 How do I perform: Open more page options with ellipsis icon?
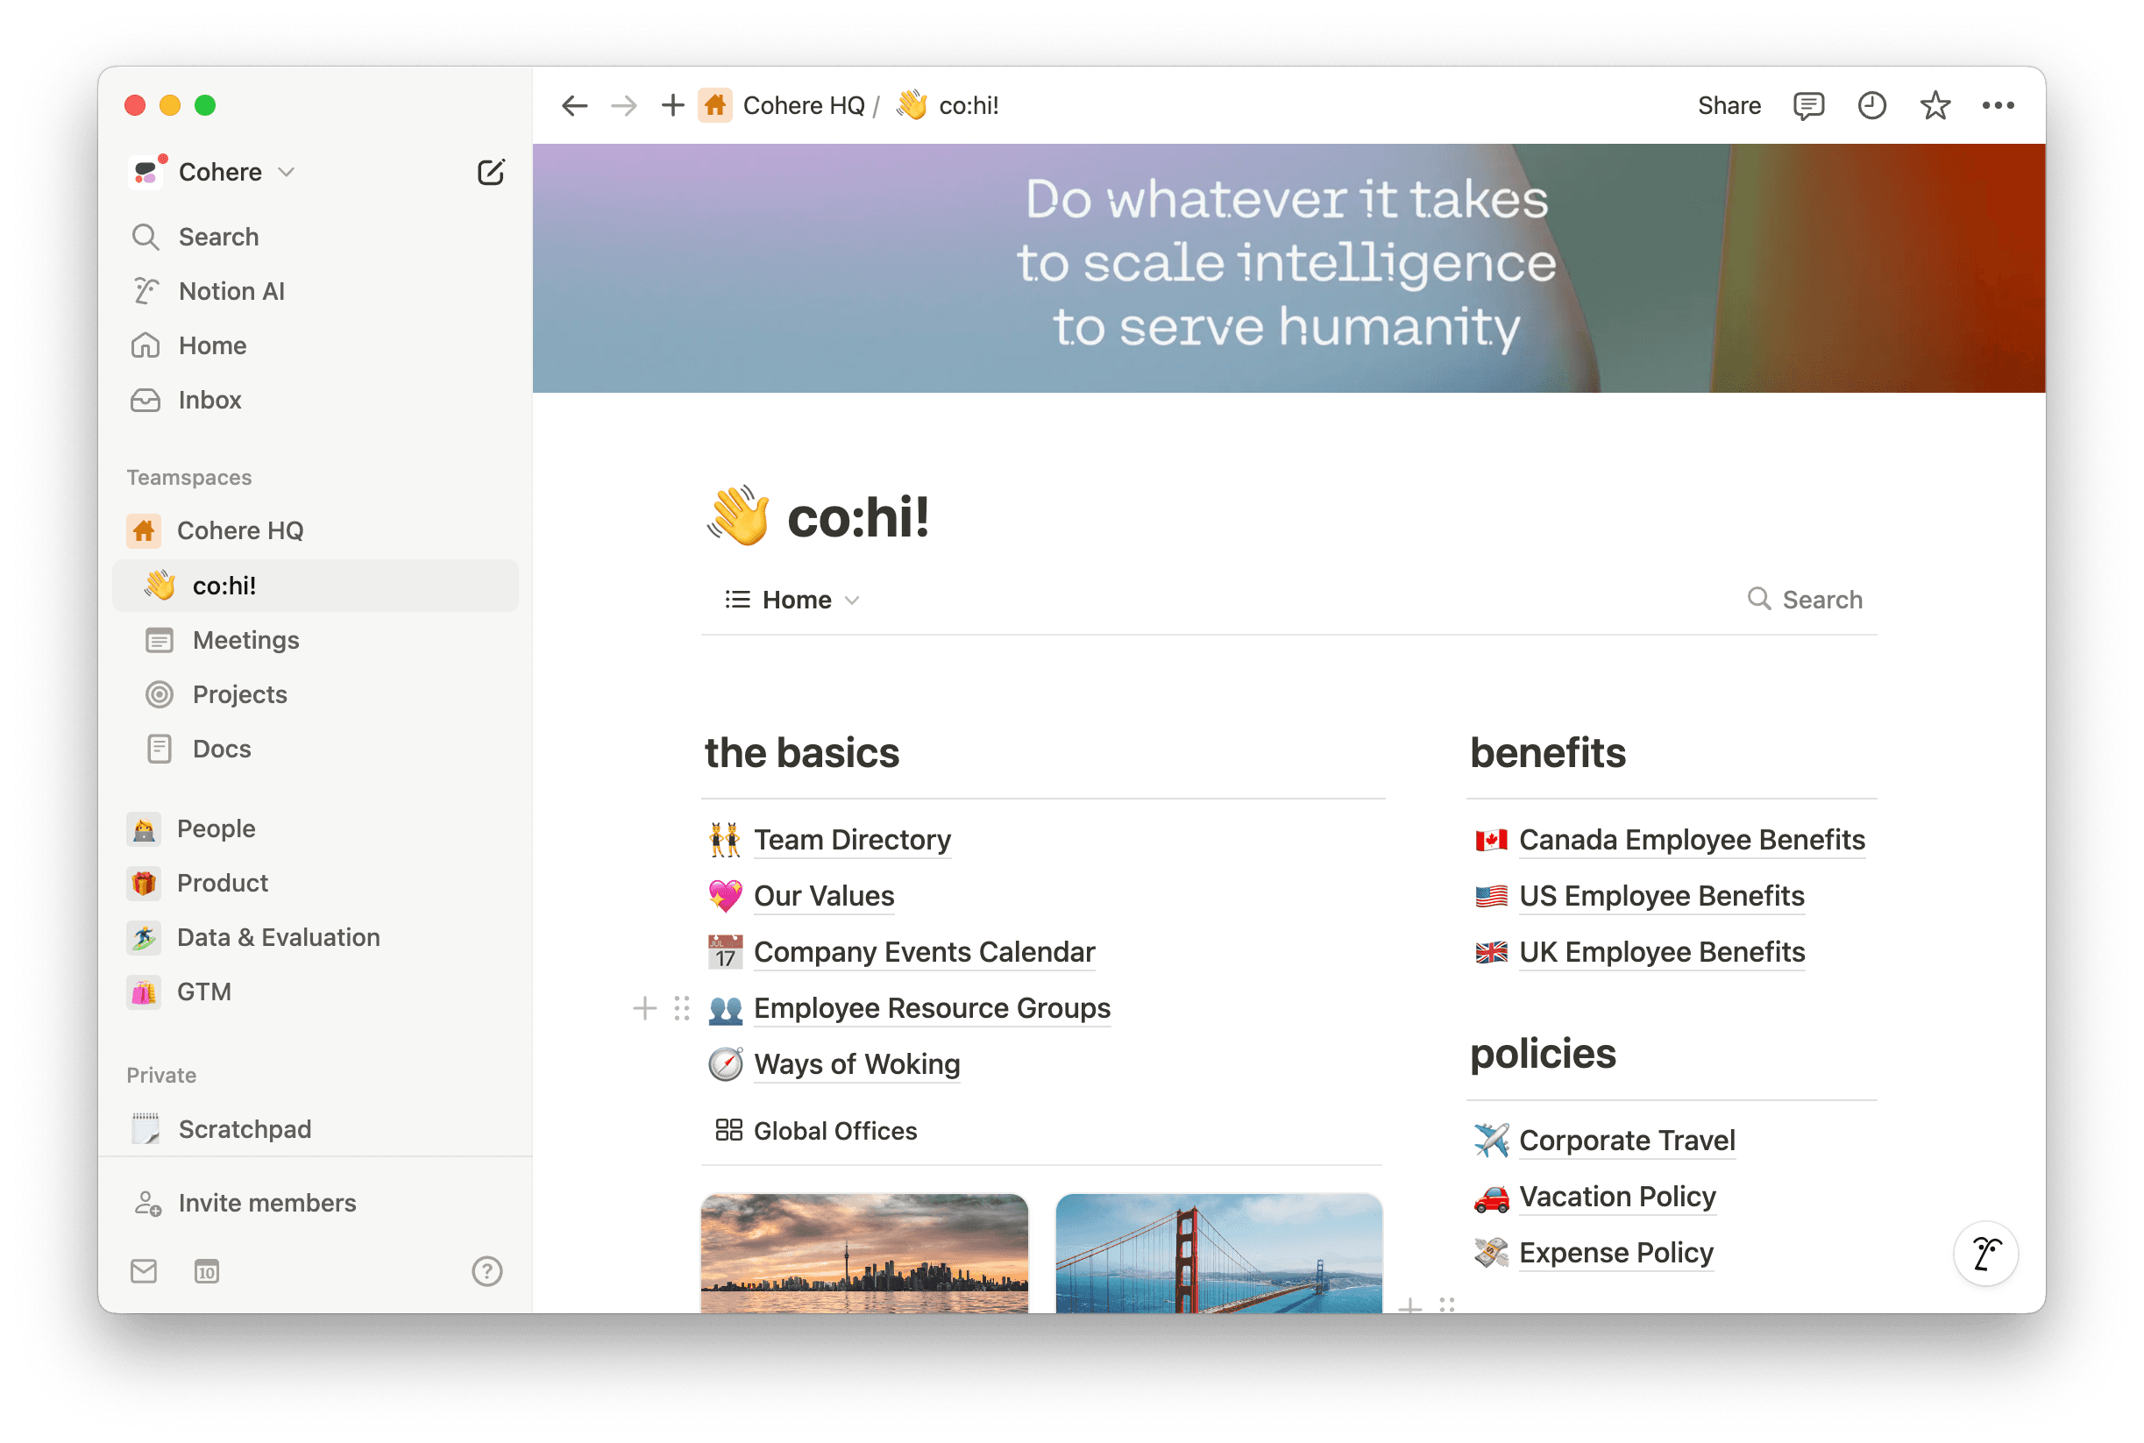click(1997, 105)
